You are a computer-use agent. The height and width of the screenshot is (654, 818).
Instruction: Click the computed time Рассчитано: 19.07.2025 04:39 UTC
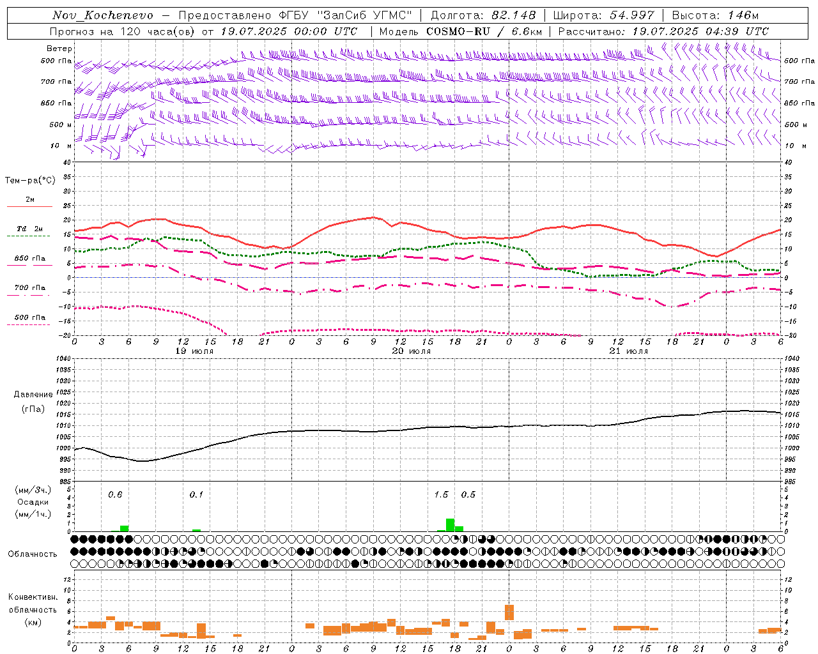click(663, 31)
